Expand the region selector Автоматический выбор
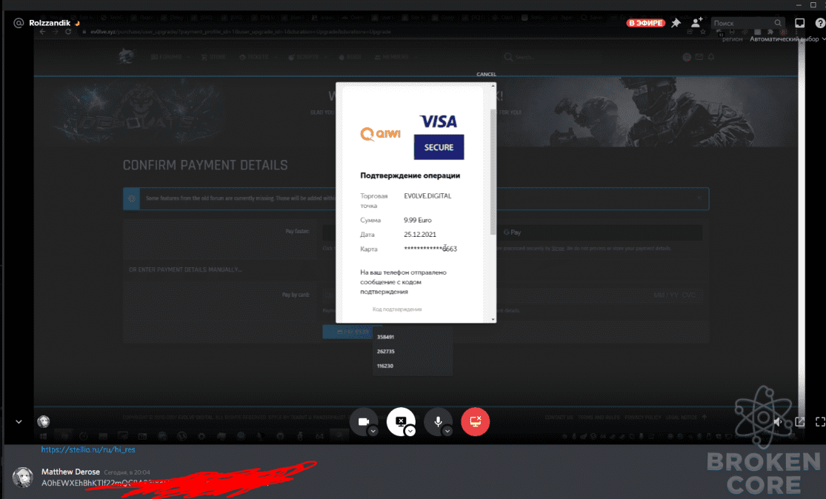The image size is (826, 499). point(787,39)
